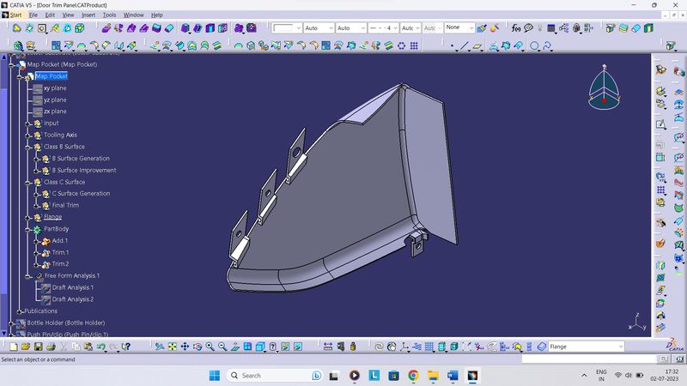Open the Edit menu

50,15
